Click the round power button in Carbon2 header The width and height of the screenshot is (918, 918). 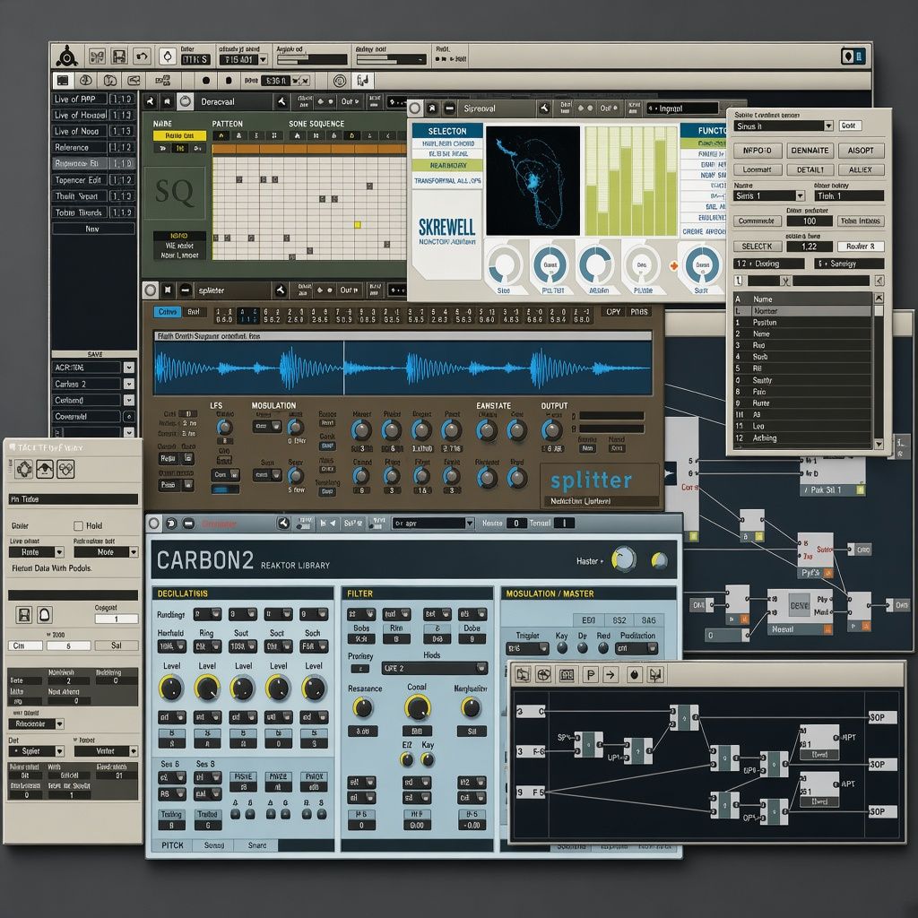[x=154, y=524]
